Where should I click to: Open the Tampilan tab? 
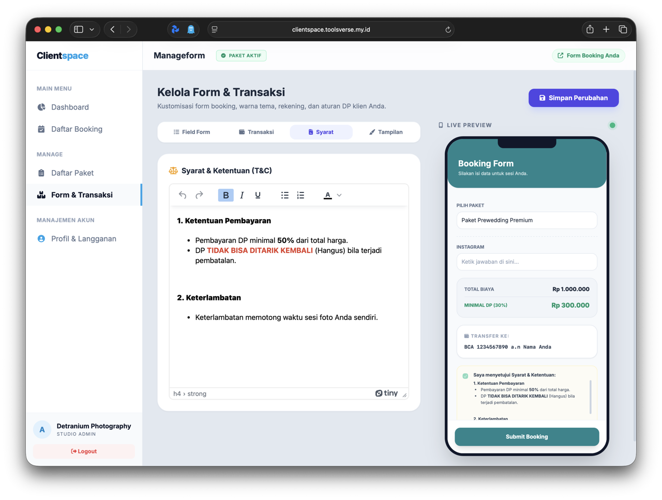click(386, 132)
